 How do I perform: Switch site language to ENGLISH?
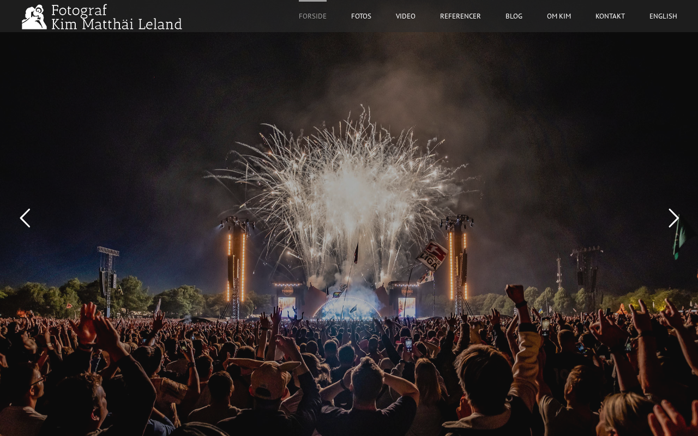point(663,16)
